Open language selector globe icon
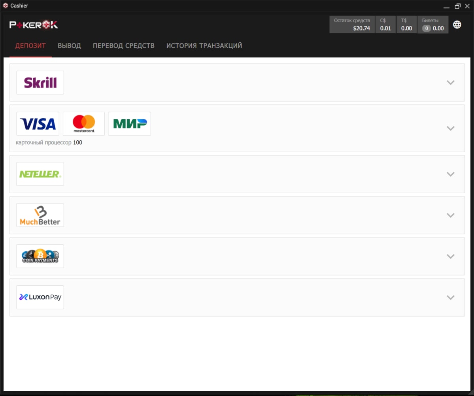The image size is (474, 396). coord(457,25)
